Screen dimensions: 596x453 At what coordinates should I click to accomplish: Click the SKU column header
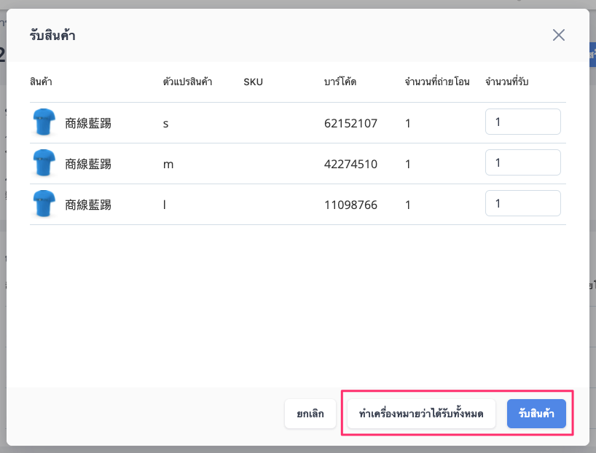[x=253, y=82]
